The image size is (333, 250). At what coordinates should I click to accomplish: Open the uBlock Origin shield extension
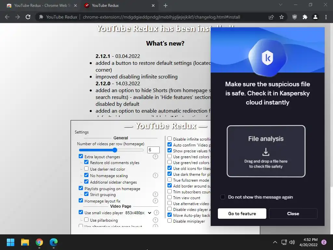(x=295, y=17)
